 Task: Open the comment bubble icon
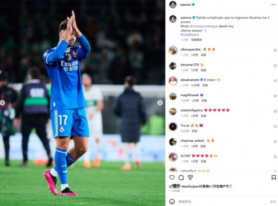tap(181, 177)
